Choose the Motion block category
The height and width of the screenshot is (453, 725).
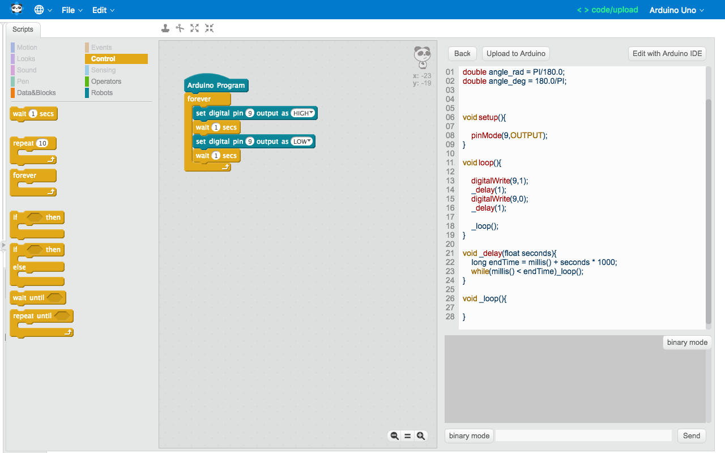[27, 48]
